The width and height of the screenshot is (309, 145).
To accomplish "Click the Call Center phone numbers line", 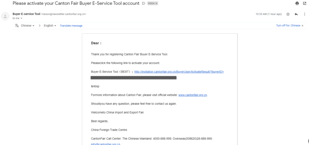I will pyautogui.click(x=152, y=139).
